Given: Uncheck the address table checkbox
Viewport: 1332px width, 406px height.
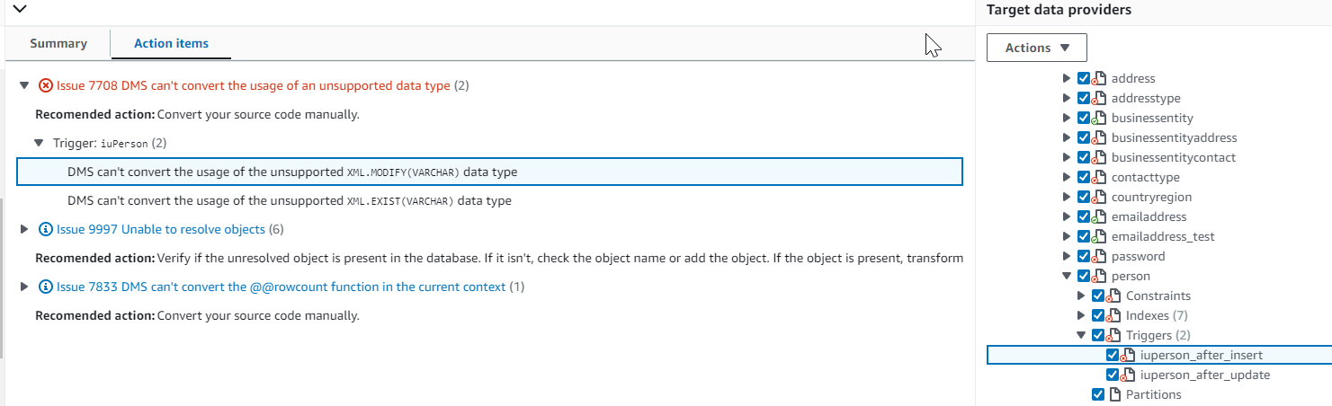Looking at the screenshot, I should pos(1084,78).
